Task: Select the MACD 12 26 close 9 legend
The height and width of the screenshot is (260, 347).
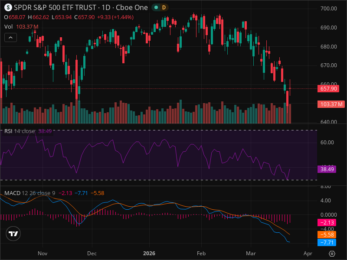Action: coord(54,193)
